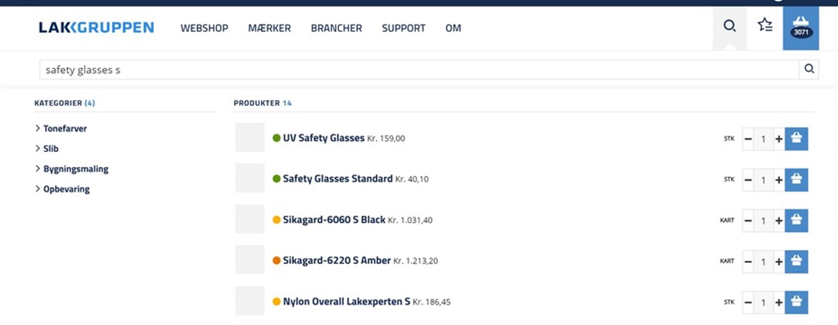838x325 pixels.
Task: Increase quantity of UV Safety Glasses
Action: coord(779,139)
